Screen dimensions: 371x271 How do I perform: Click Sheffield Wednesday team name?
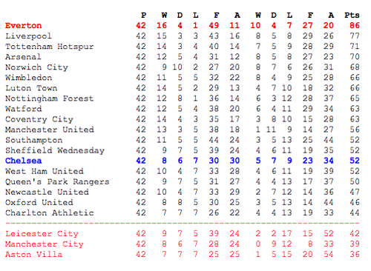tap(55, 150)
